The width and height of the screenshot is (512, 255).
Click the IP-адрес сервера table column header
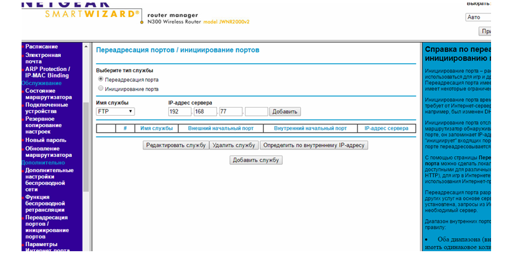[x=386, y=128]
